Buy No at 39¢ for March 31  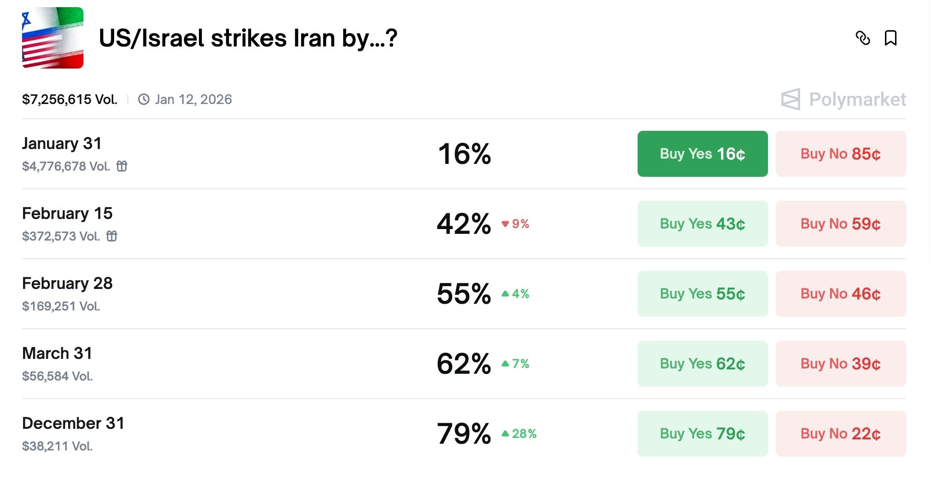pyautogui.click(x=840, y=363)
